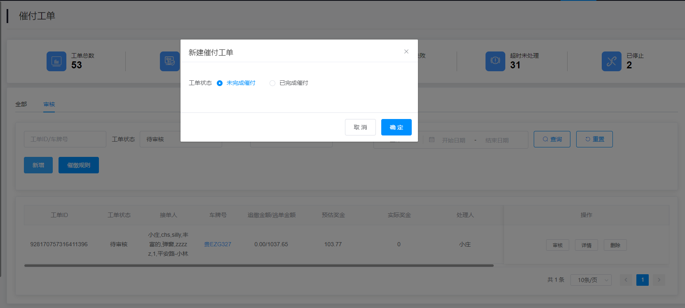This screenshot has width=685, height=308.
Task: Click the calendar icon in date range
Action: point(432,140)
